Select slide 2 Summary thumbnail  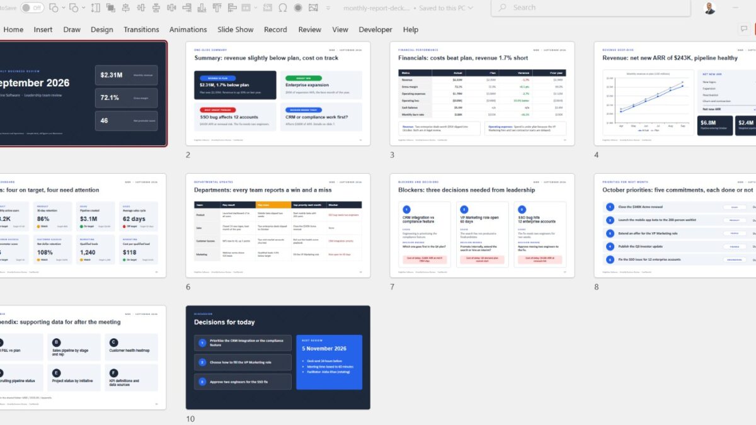point(278,94)
